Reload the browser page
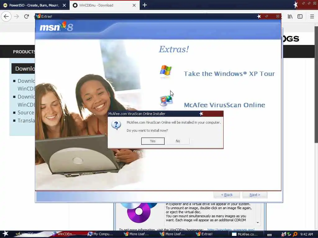The image size is (318, 238). click(27, 16)
